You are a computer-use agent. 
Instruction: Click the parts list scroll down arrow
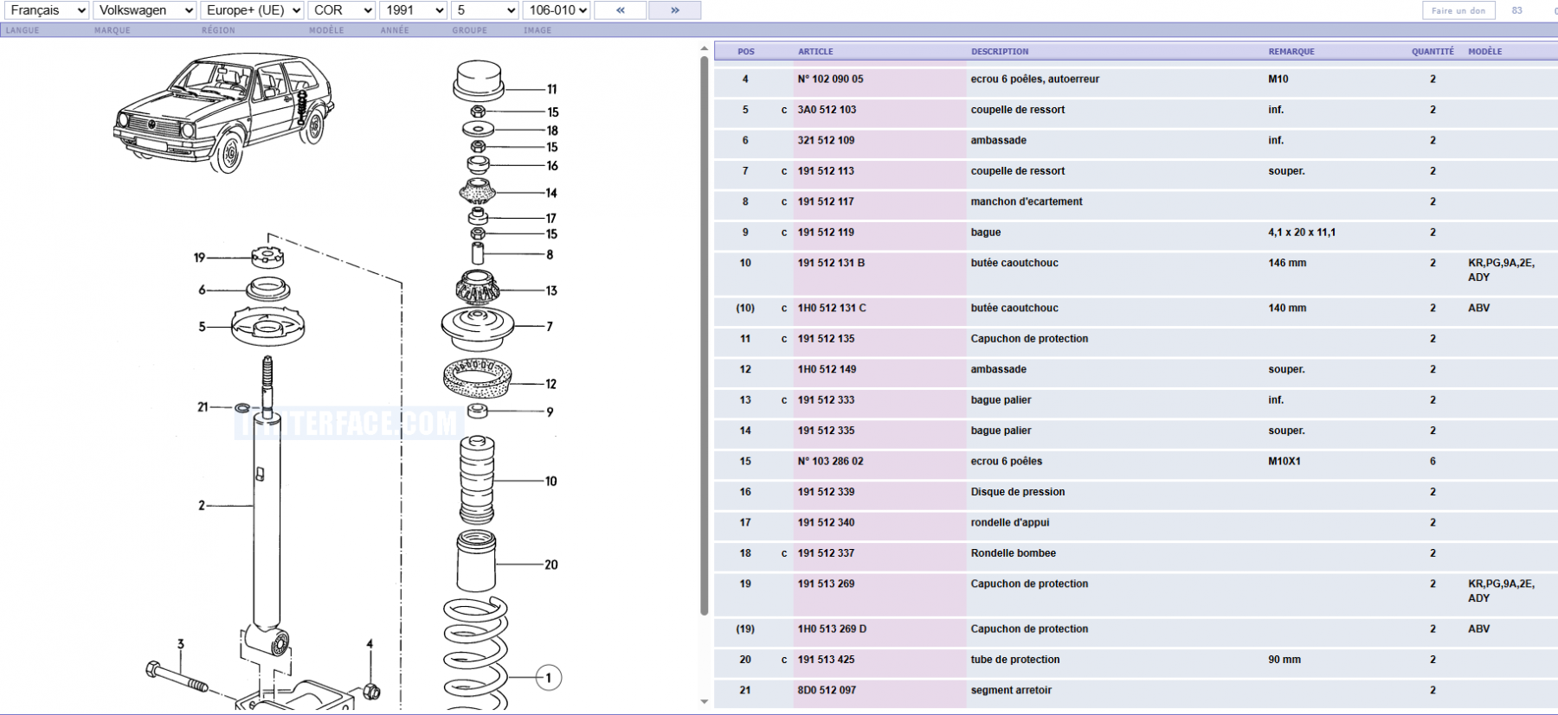pyautogui.click(x=704, y=701)
